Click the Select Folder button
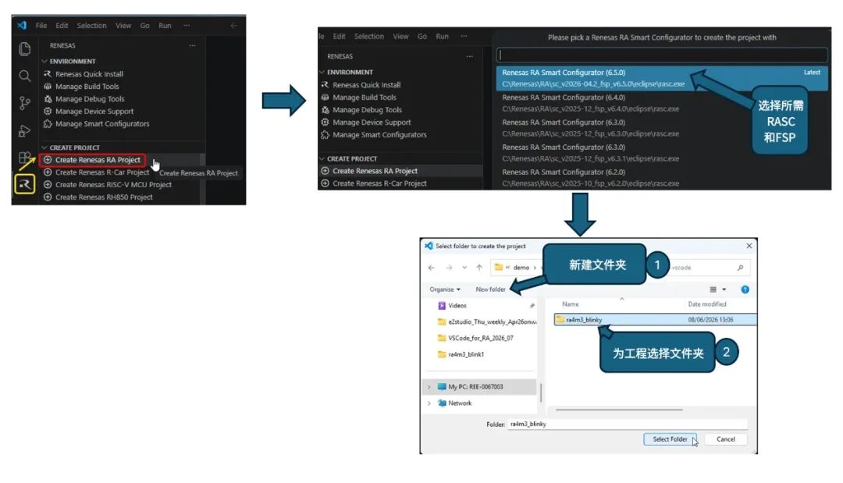Screen dimensions: 843x483 (670, 439)
